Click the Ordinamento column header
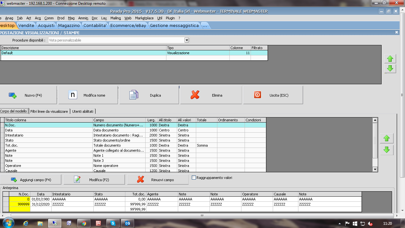Screen dimensions: 405x228 [x=231, y=120]
